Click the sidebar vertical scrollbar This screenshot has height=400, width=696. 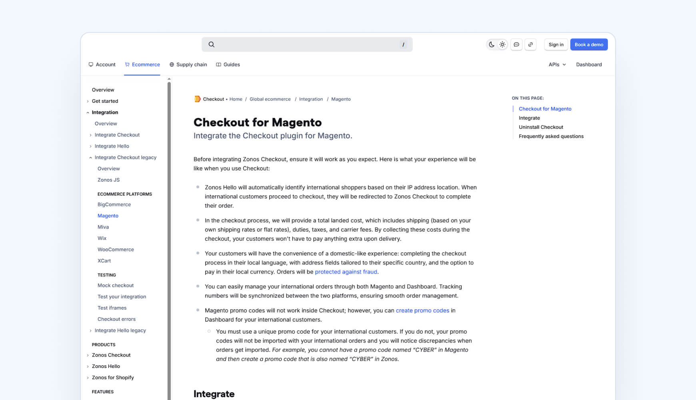coord(169,240)
